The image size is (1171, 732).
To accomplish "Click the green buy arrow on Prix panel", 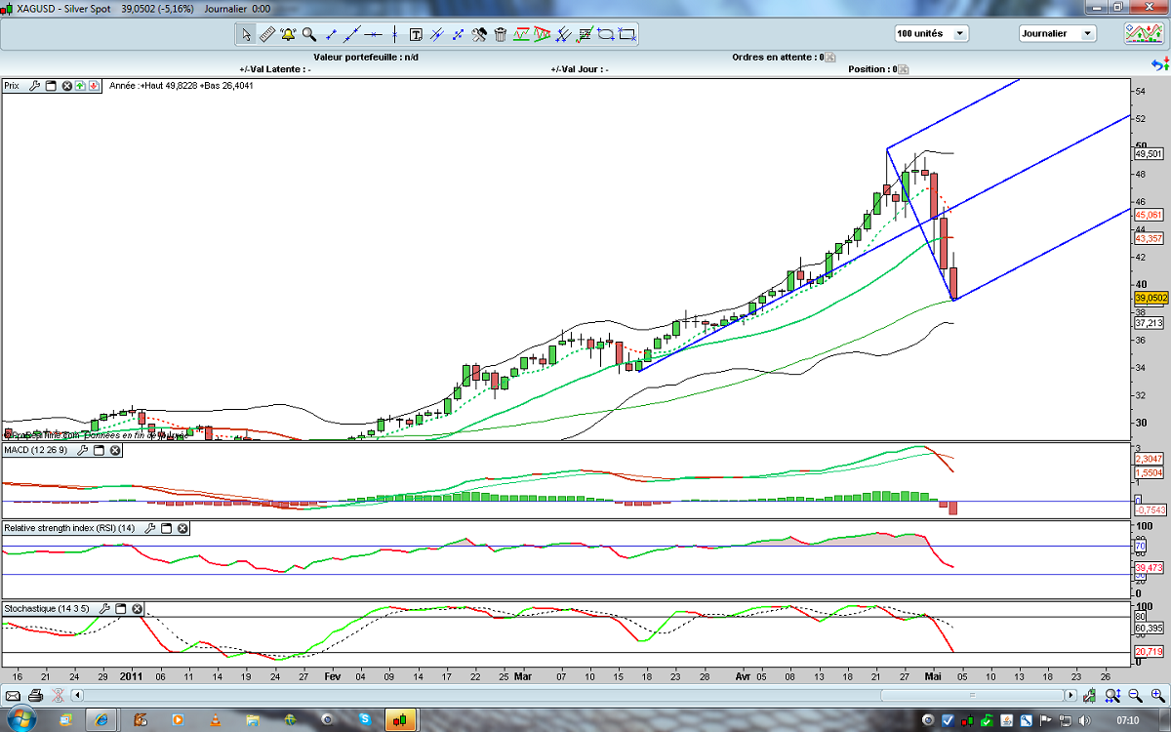I will tap(80, 86).
